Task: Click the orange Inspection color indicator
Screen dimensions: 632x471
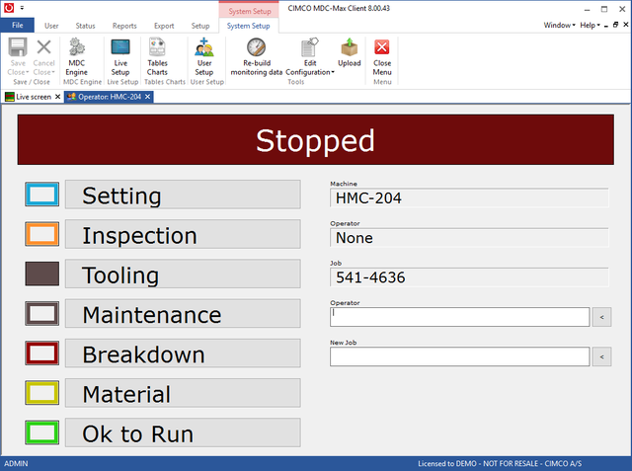Action: (41, 234)
